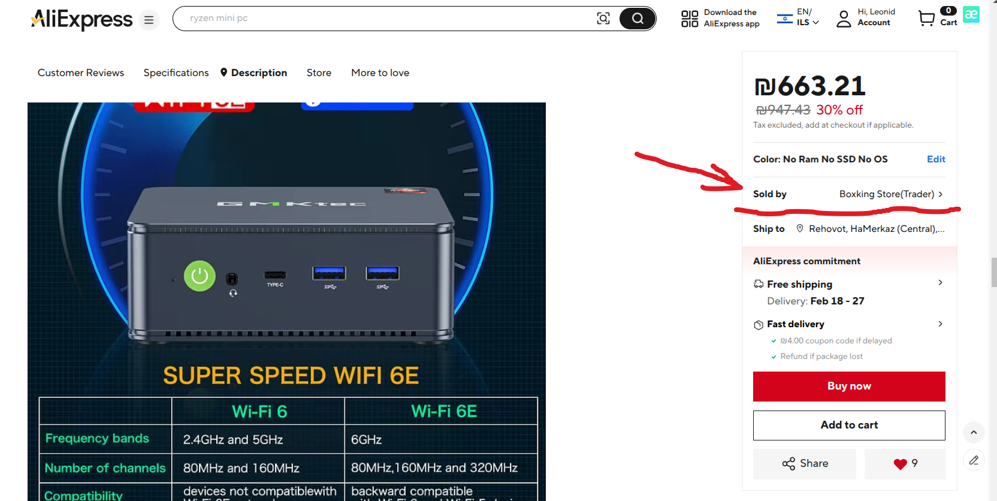Add the mini PC to cart
The width and height of the screenshot is (997, 501).
tap(849, 425)
